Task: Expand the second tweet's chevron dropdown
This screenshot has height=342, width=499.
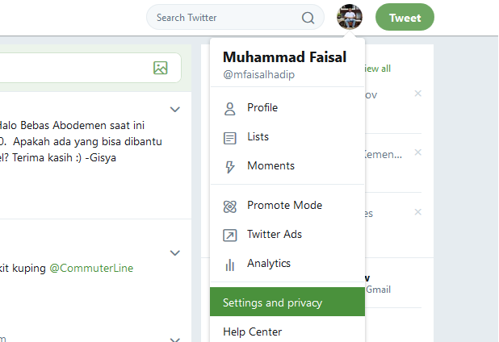Action: click(174, 252)
